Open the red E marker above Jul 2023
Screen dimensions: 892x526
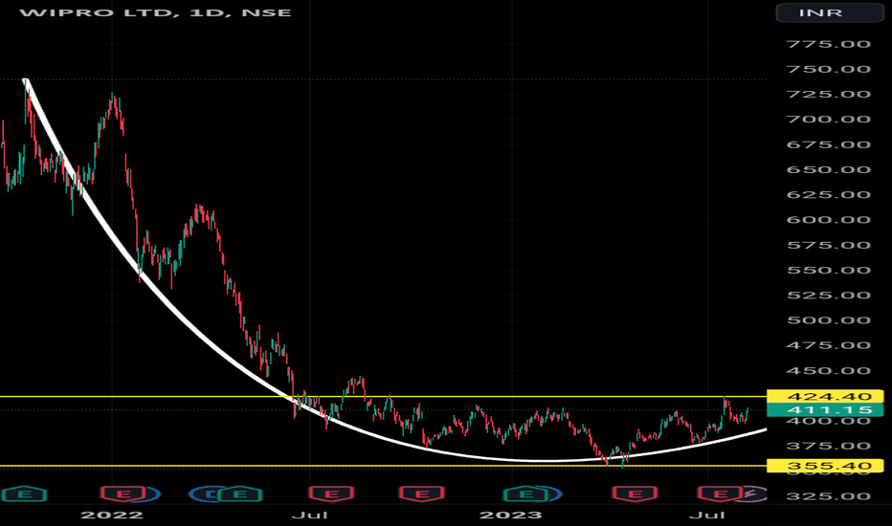coord(720,493)
